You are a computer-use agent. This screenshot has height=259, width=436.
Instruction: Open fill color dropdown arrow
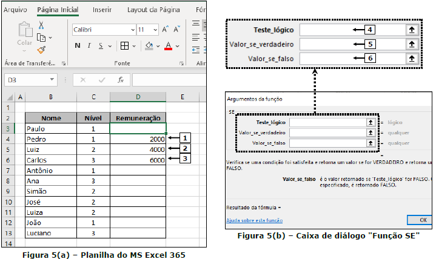[x=158, y=46]
